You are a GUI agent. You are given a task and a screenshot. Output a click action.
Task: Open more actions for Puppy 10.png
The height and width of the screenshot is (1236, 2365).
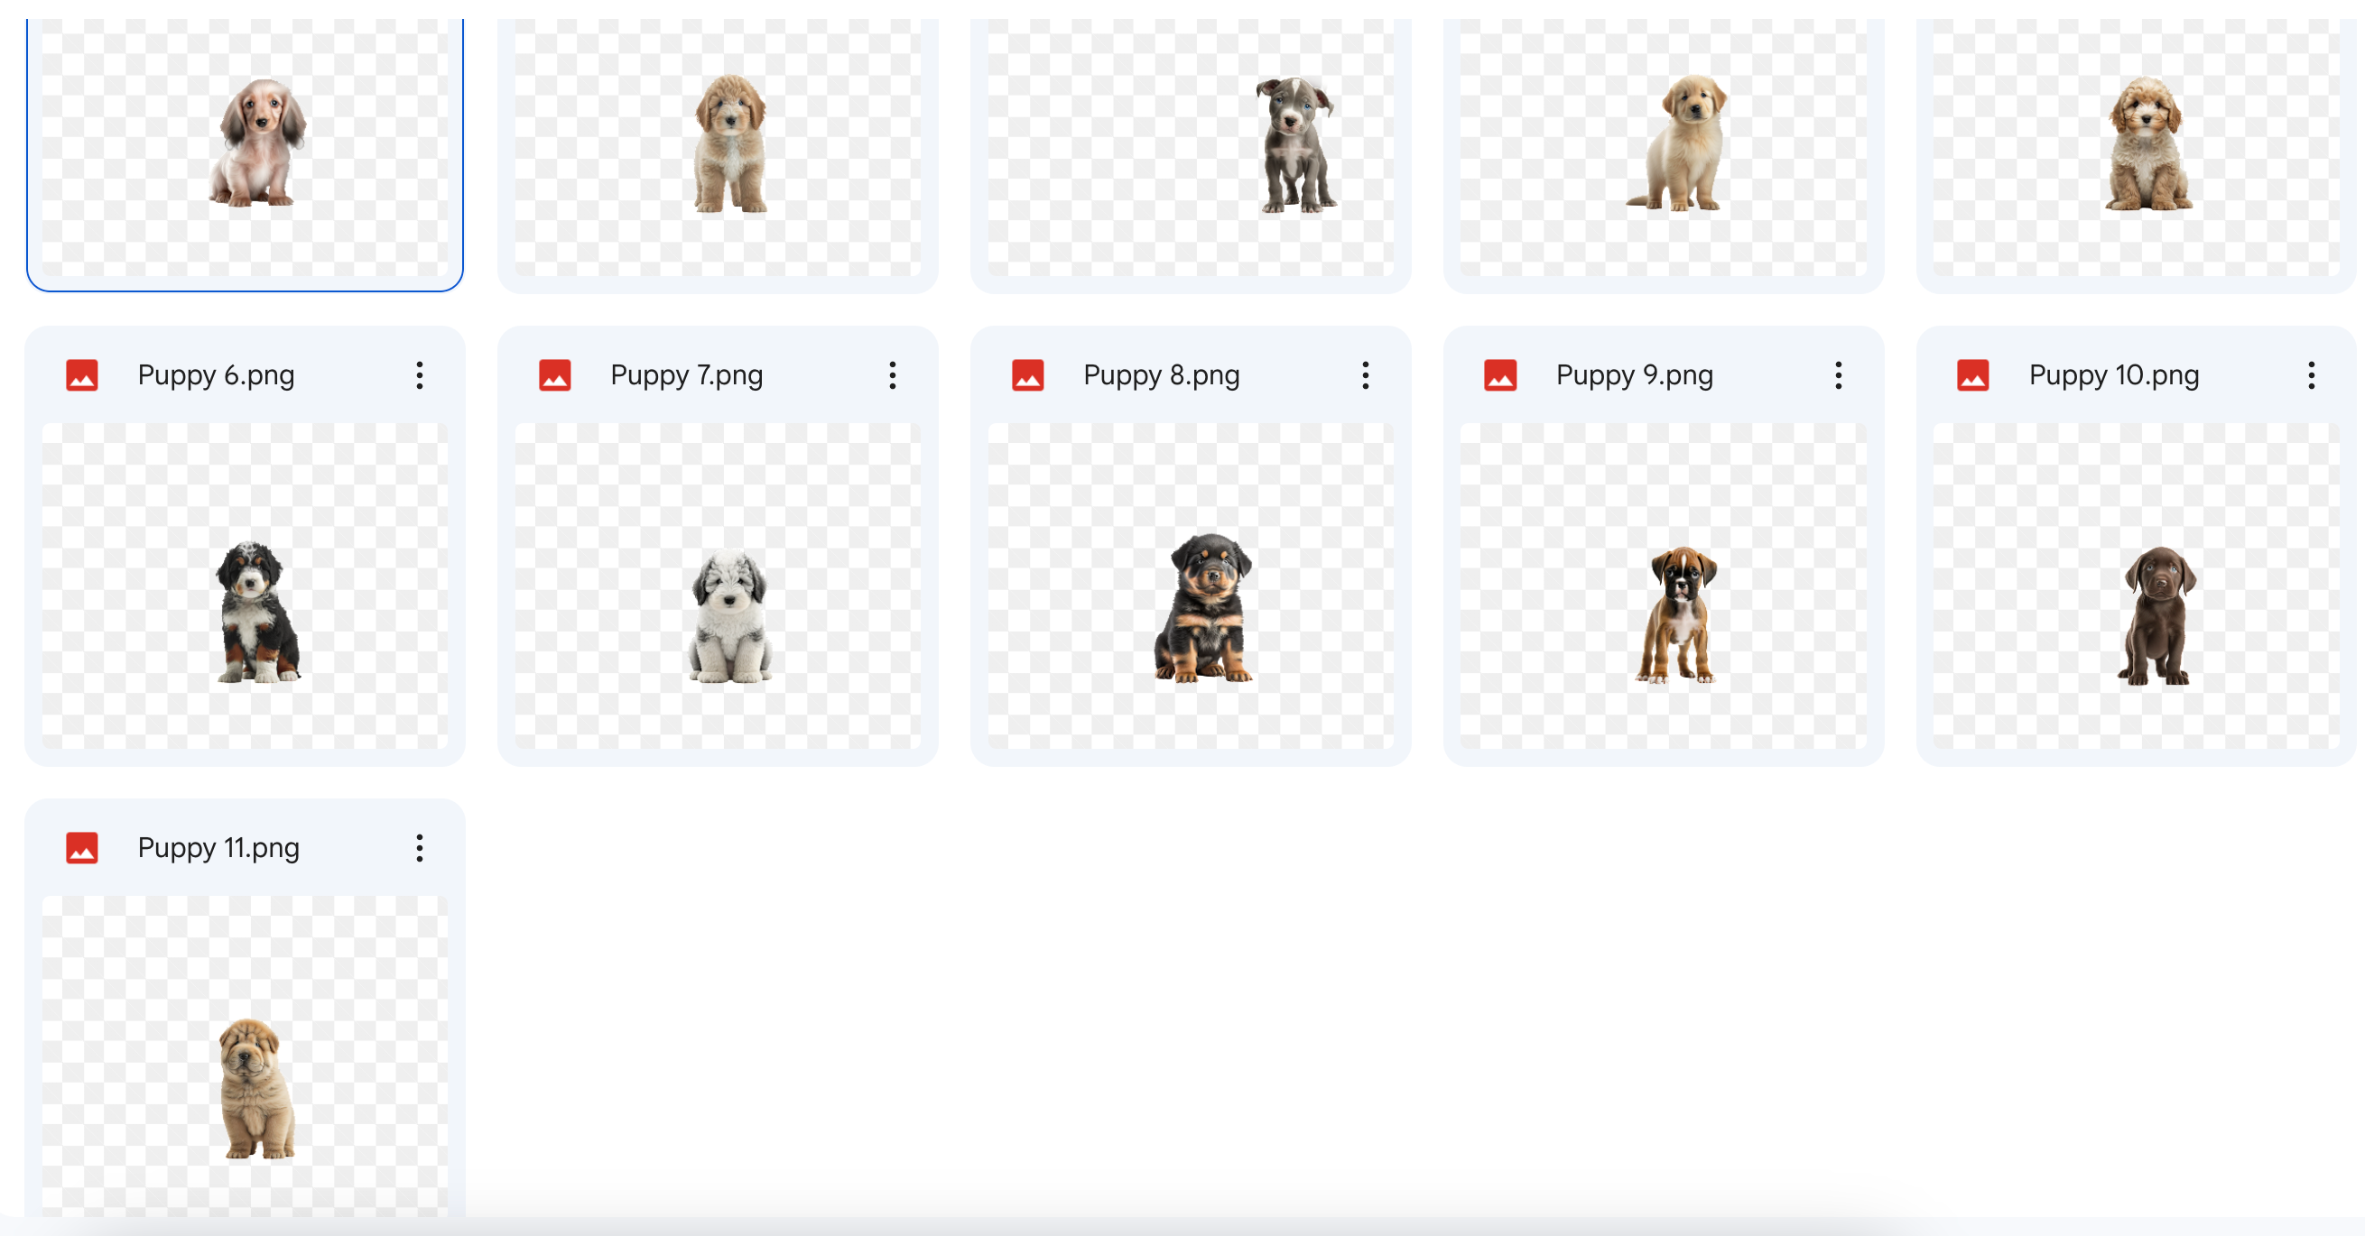pos(2311,375)
